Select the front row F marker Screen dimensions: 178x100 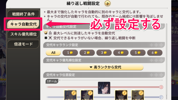coord(161,97)
